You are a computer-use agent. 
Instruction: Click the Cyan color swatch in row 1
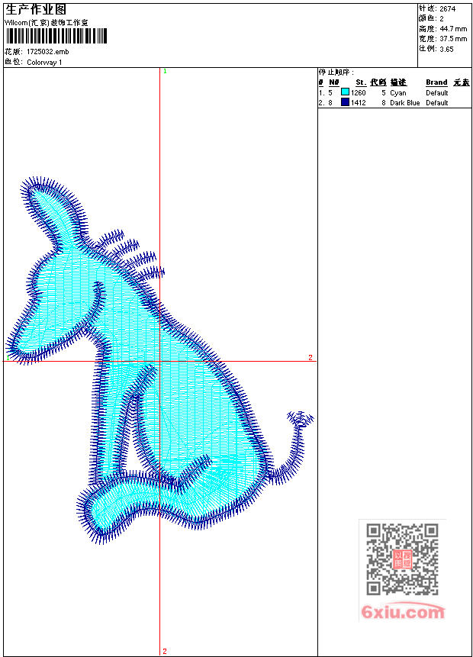pos(345,92)
